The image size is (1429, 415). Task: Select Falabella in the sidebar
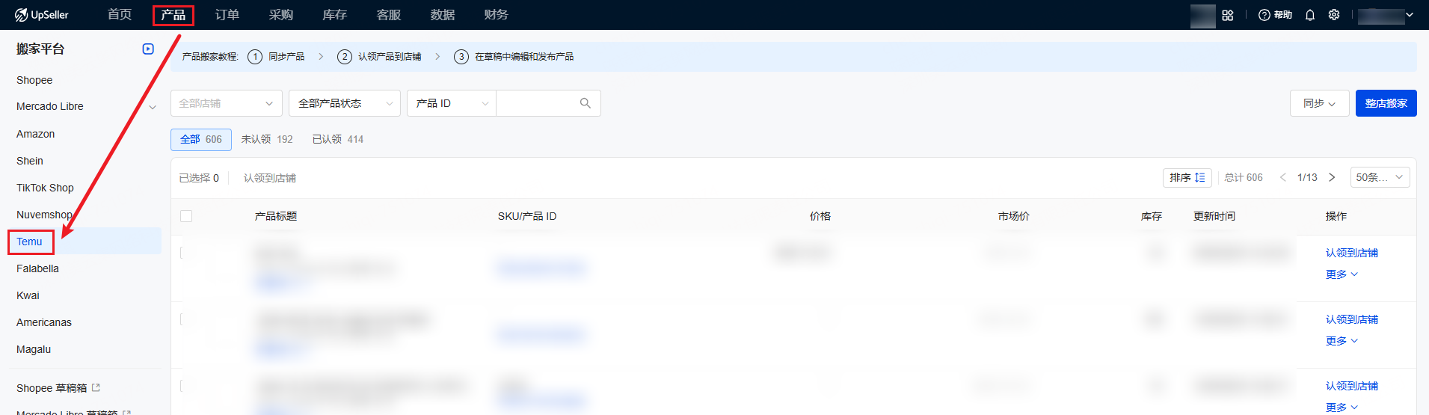click(x=37, y=268)
